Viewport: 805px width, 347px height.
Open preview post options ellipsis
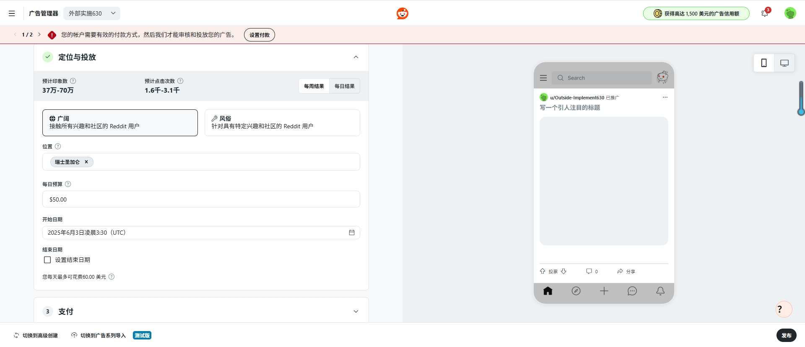(665, 97)
